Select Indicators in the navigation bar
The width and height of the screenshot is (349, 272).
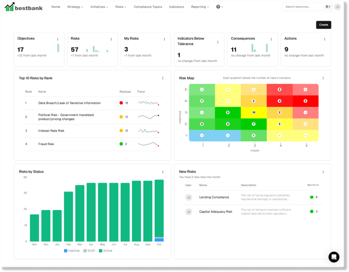pyautogui.click(x=176, y=7)
